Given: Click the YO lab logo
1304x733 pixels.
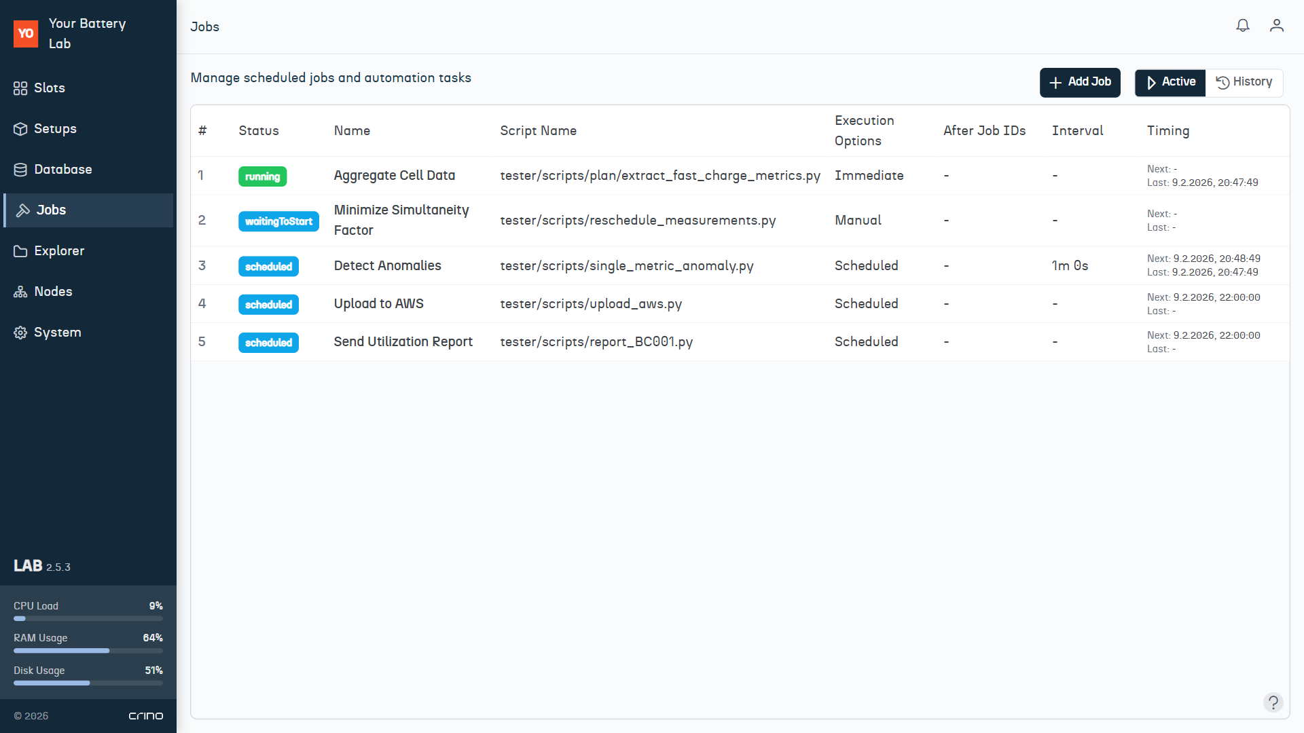Looking at the screenshot, I should click(x=26, y=33).
